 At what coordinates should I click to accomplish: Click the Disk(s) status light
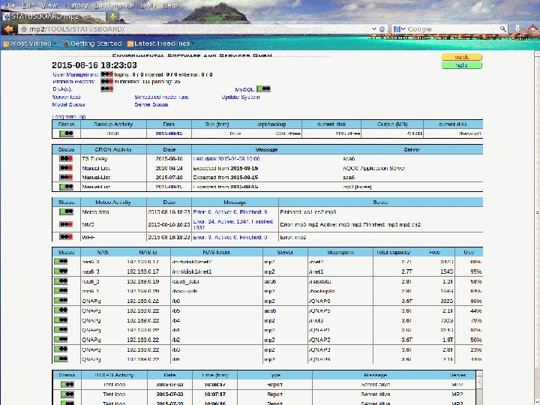pyautogui.click(x=106, y=88)
